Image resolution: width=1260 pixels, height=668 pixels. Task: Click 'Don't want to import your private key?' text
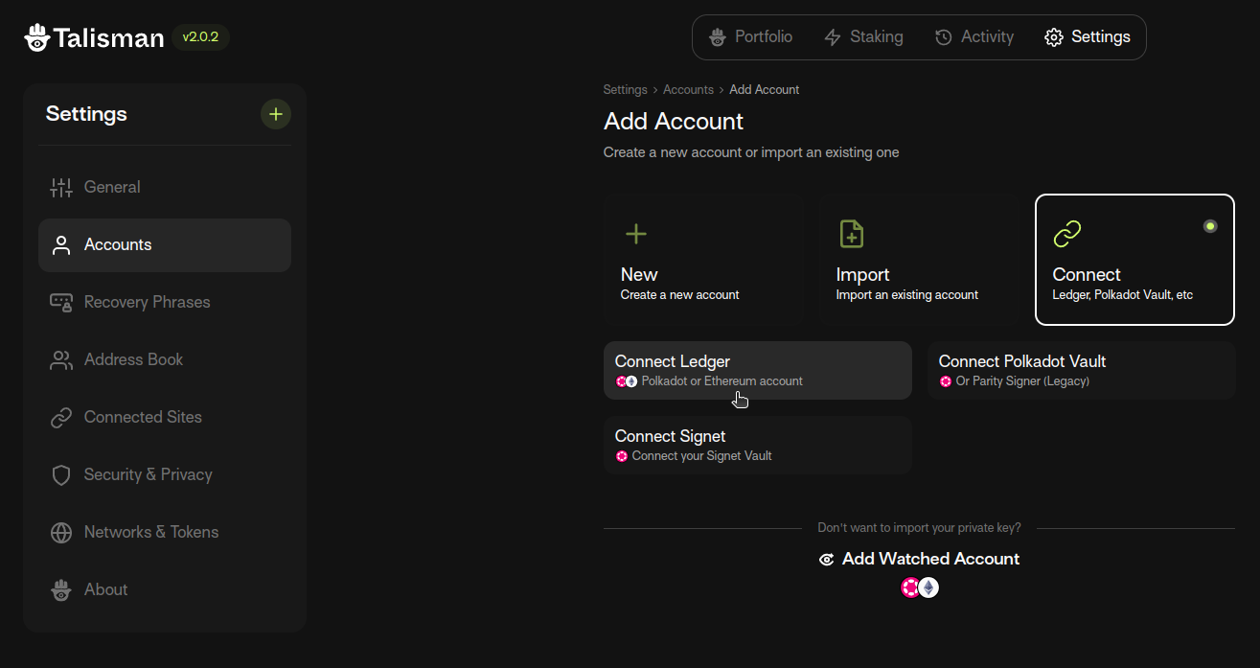919,528
